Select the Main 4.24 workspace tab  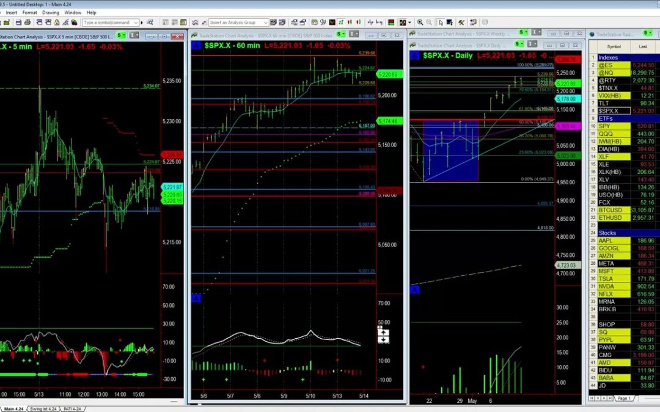coord(13,408)
